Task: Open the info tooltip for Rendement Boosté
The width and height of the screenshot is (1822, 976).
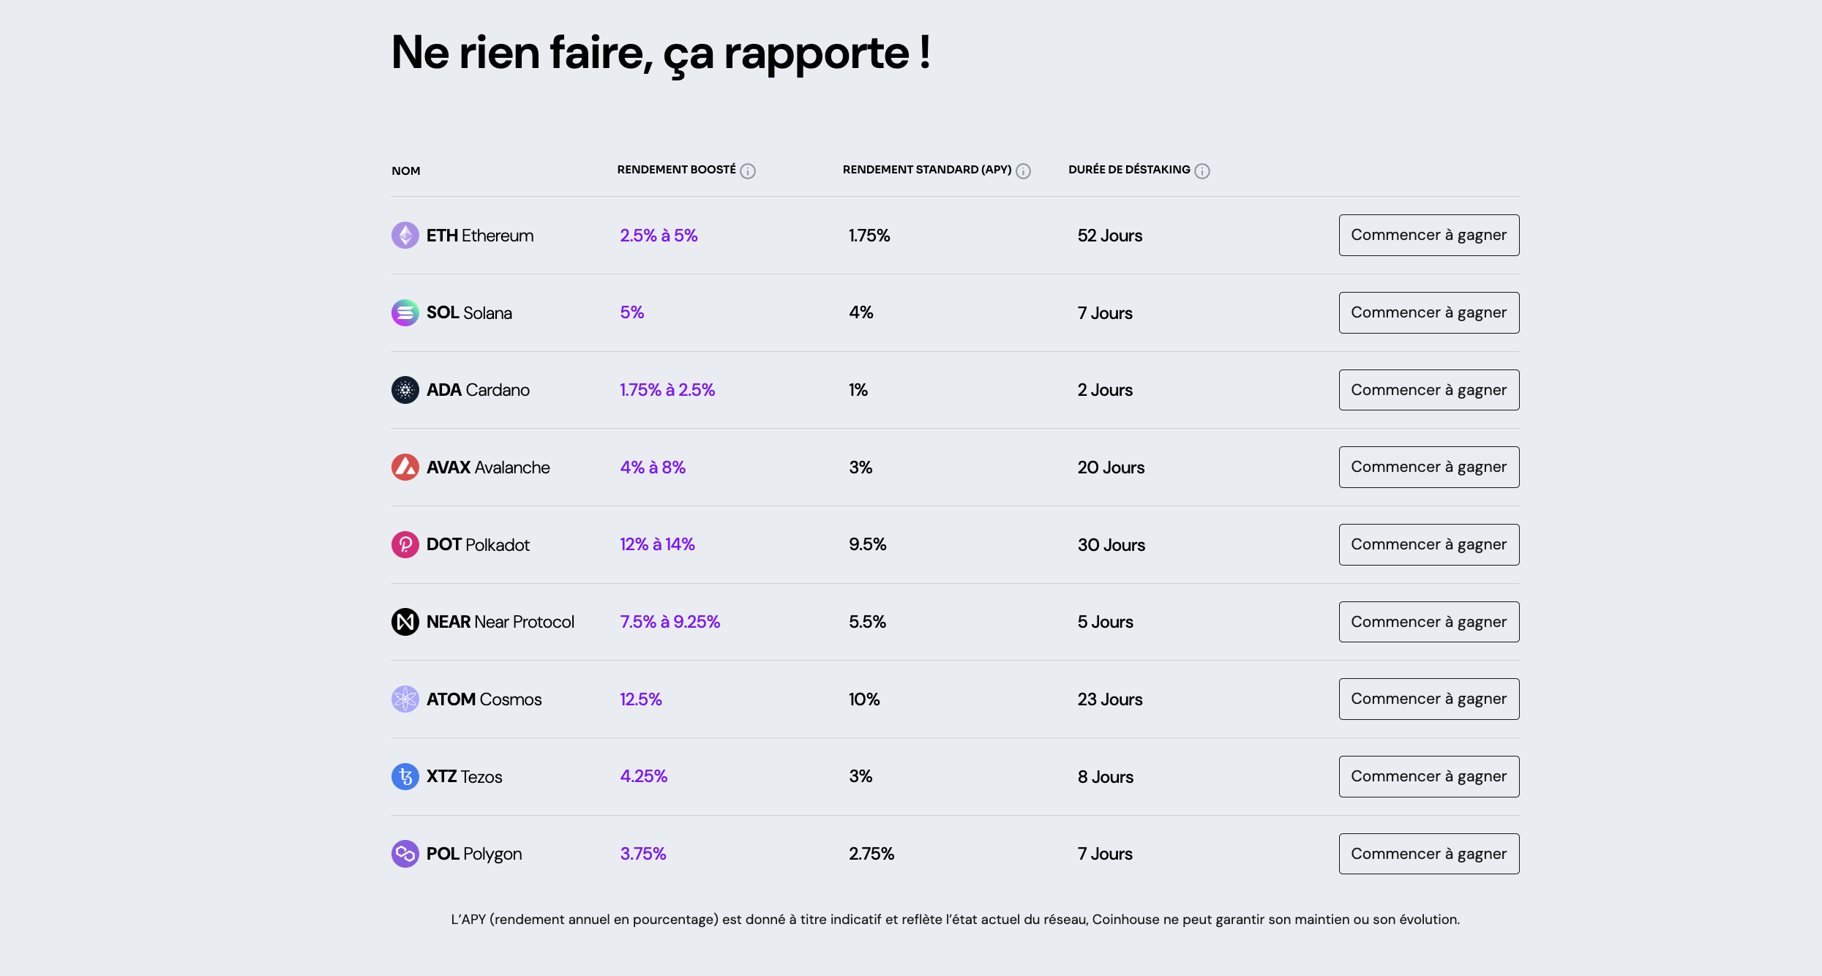Action: (x=747, y=170)
